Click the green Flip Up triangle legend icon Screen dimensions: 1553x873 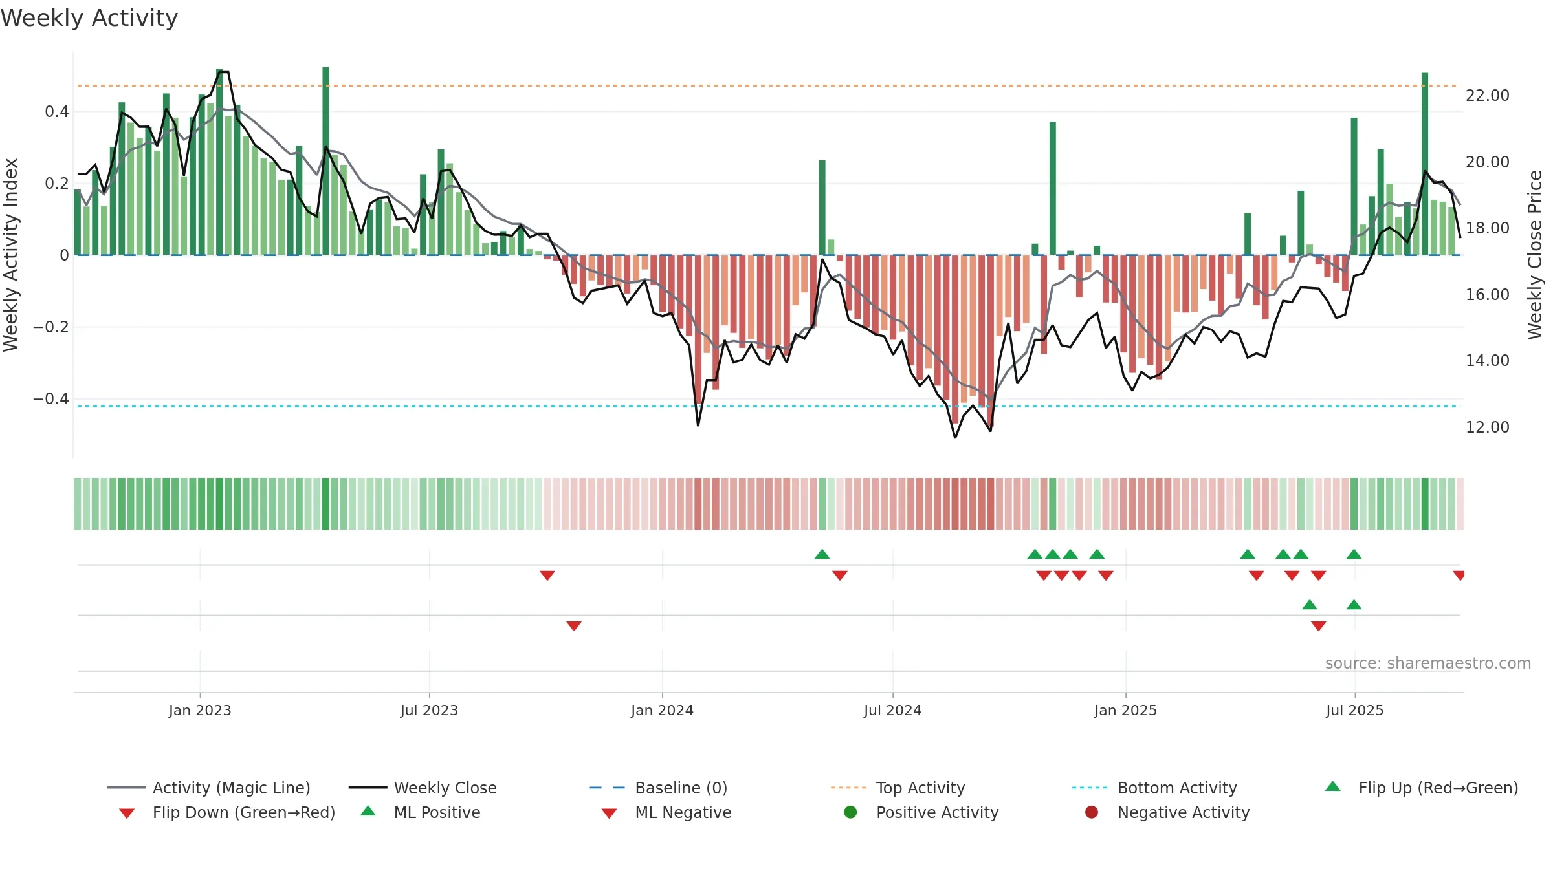(1332, 786)
